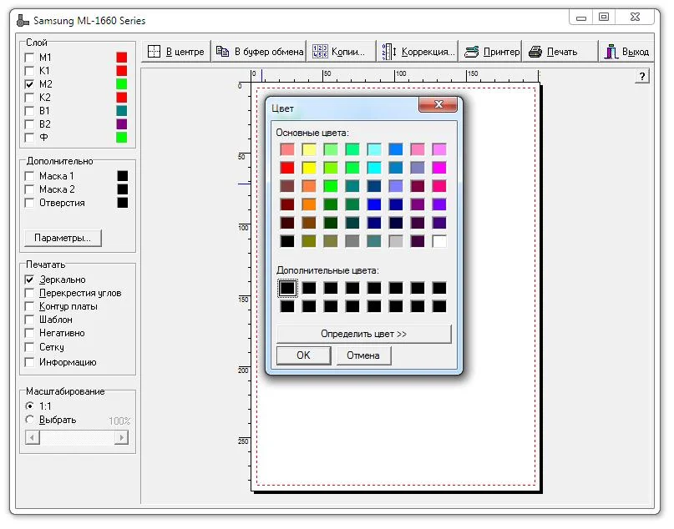This screenshot has width=674, height=529.
Task: Toggle the 'Маска 1' checkbox
Action: pos(29,176)
